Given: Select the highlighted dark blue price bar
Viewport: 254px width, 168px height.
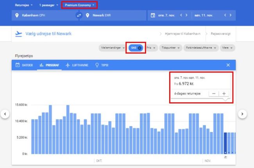Looking at the screenshot, I should [x=225, y=143].
